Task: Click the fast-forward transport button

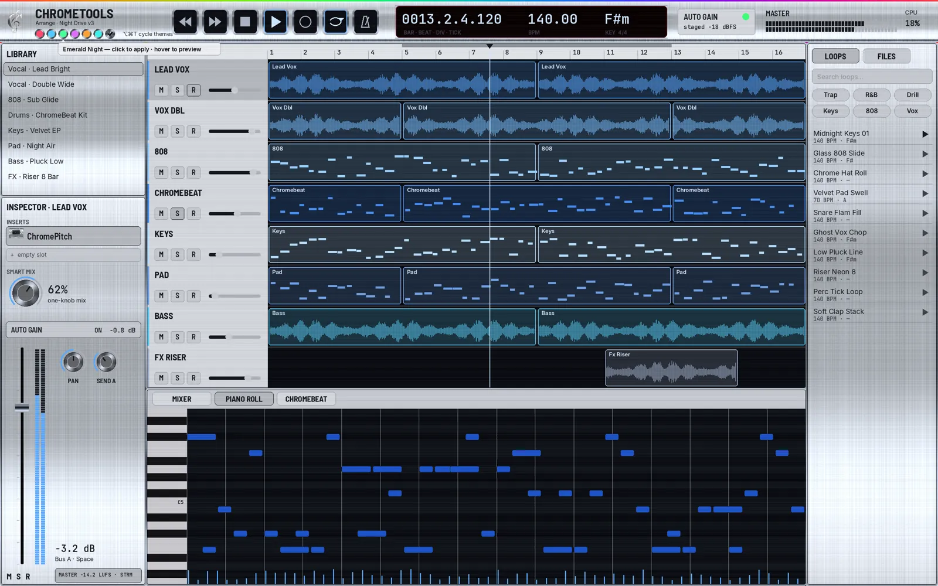Action: point(215,22)
